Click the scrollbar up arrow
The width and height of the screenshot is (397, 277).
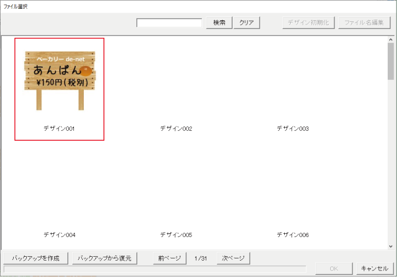click(x=390, y=40)
